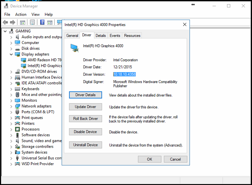The width and height of the screenshot is (252, 185).
Task: Click the Update Driver button
Action: [85, 107]
